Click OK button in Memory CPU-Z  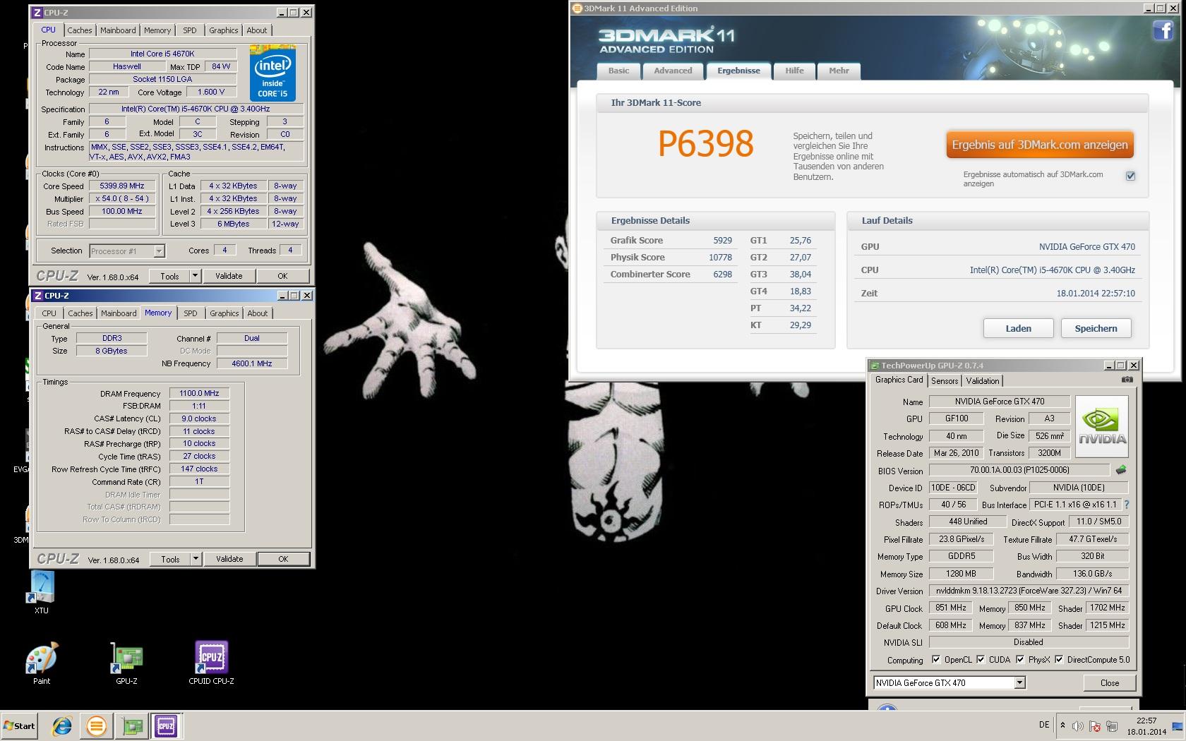[x=283, y=559]
